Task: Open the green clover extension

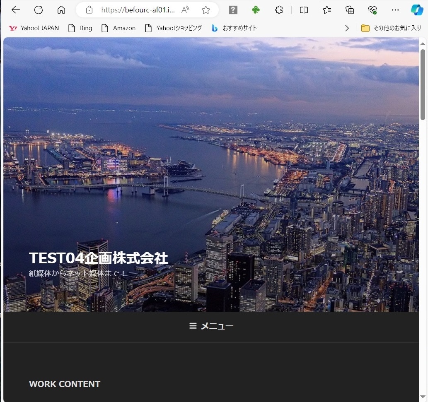Action: (256, 10)
